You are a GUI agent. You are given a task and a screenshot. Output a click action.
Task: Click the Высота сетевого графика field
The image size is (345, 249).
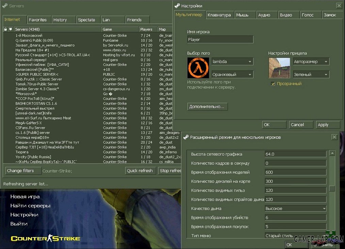(x=295, y=154)
